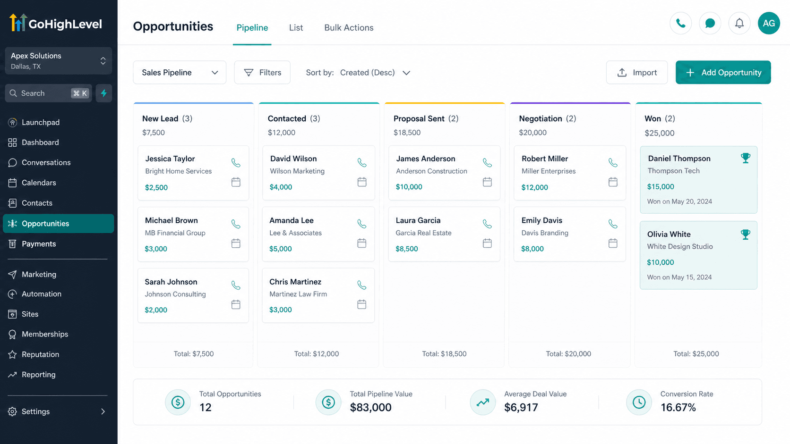
Task: Click the $83,000 pipeline value
Action: tap(370, 407)
